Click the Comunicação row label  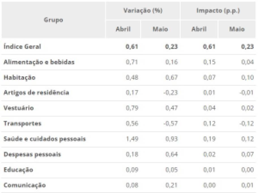[25, 185]
